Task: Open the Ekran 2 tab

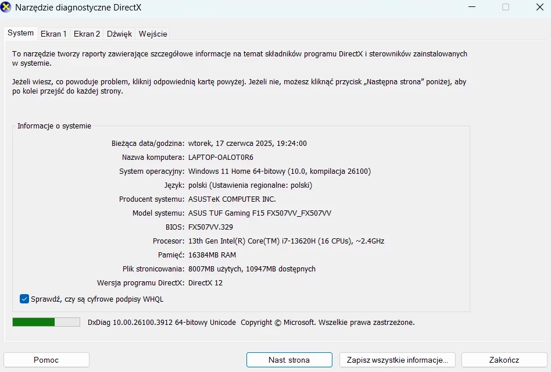Action: coord(87,34)
